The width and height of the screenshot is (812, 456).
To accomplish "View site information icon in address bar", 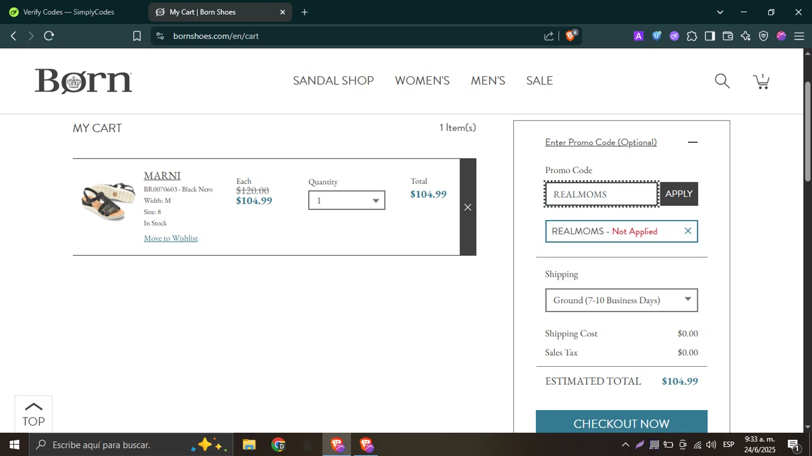I will click(160, 36).
